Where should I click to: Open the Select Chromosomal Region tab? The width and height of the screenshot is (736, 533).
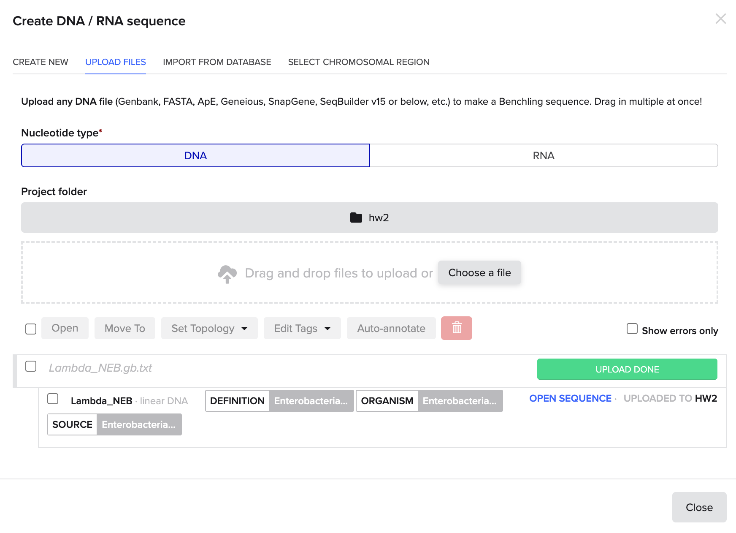click(x=358, y=62)
